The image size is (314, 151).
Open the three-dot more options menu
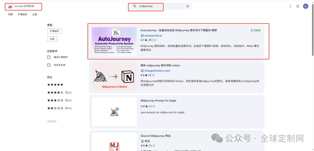coord(290,6)
